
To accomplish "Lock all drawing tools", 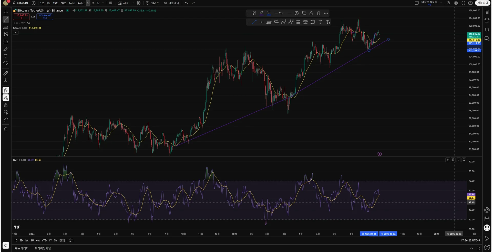I will pyautogui.click(x=6, y=105).
